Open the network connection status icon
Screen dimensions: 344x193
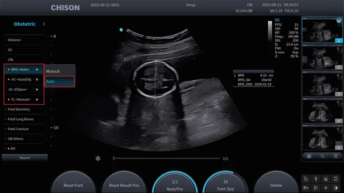[x=306, y=179]
